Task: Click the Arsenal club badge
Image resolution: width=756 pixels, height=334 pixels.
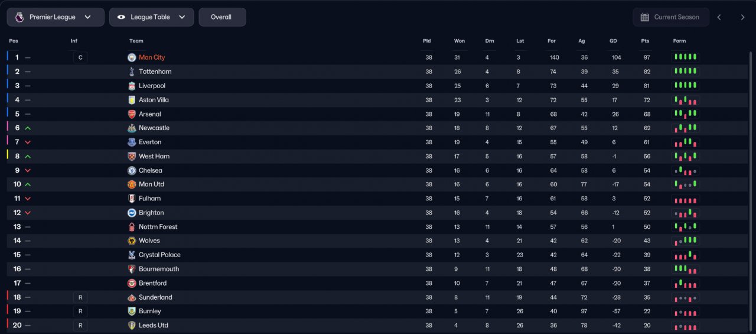Action: tap(132, 114)
